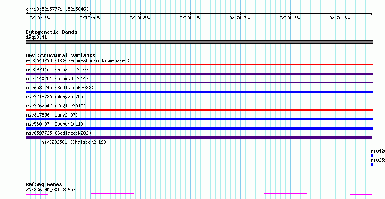Click ruler position 52157800
Image resolution: width=385 pixels, height=199 pixels.
pyautogui.click(x=40, y=17)
